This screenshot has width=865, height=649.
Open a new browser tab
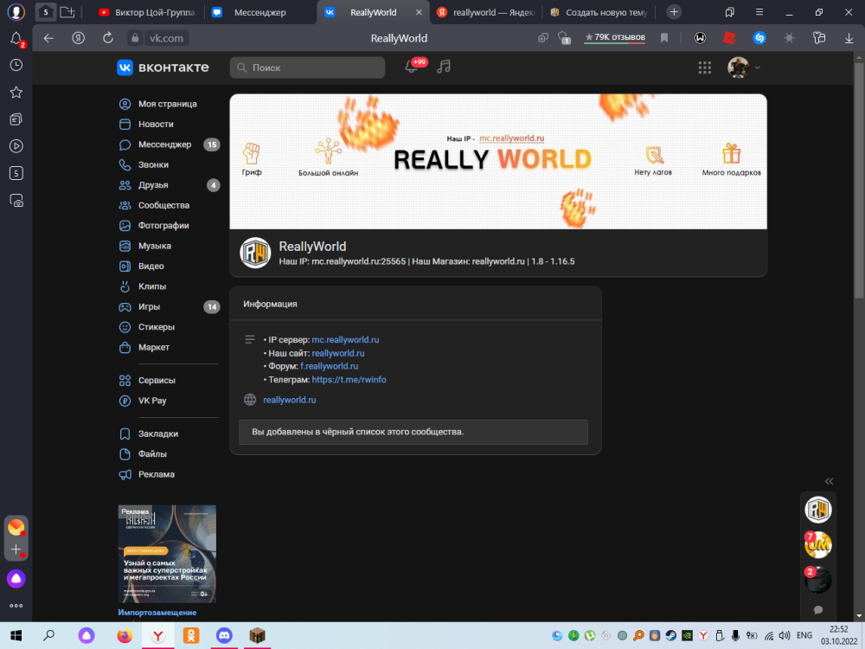(x=674, y=12)
